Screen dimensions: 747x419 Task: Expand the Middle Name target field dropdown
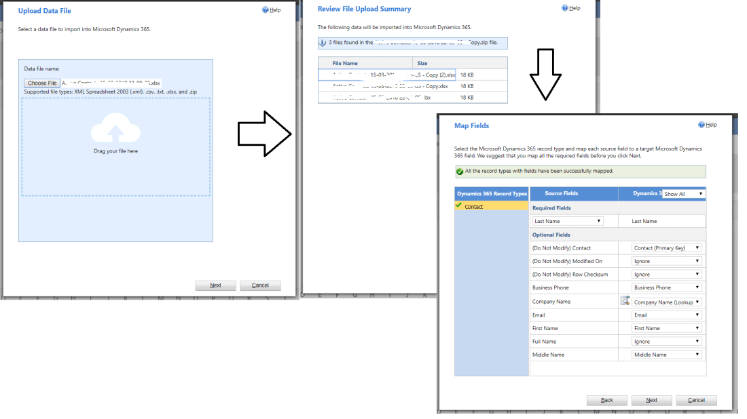[666, 355]
